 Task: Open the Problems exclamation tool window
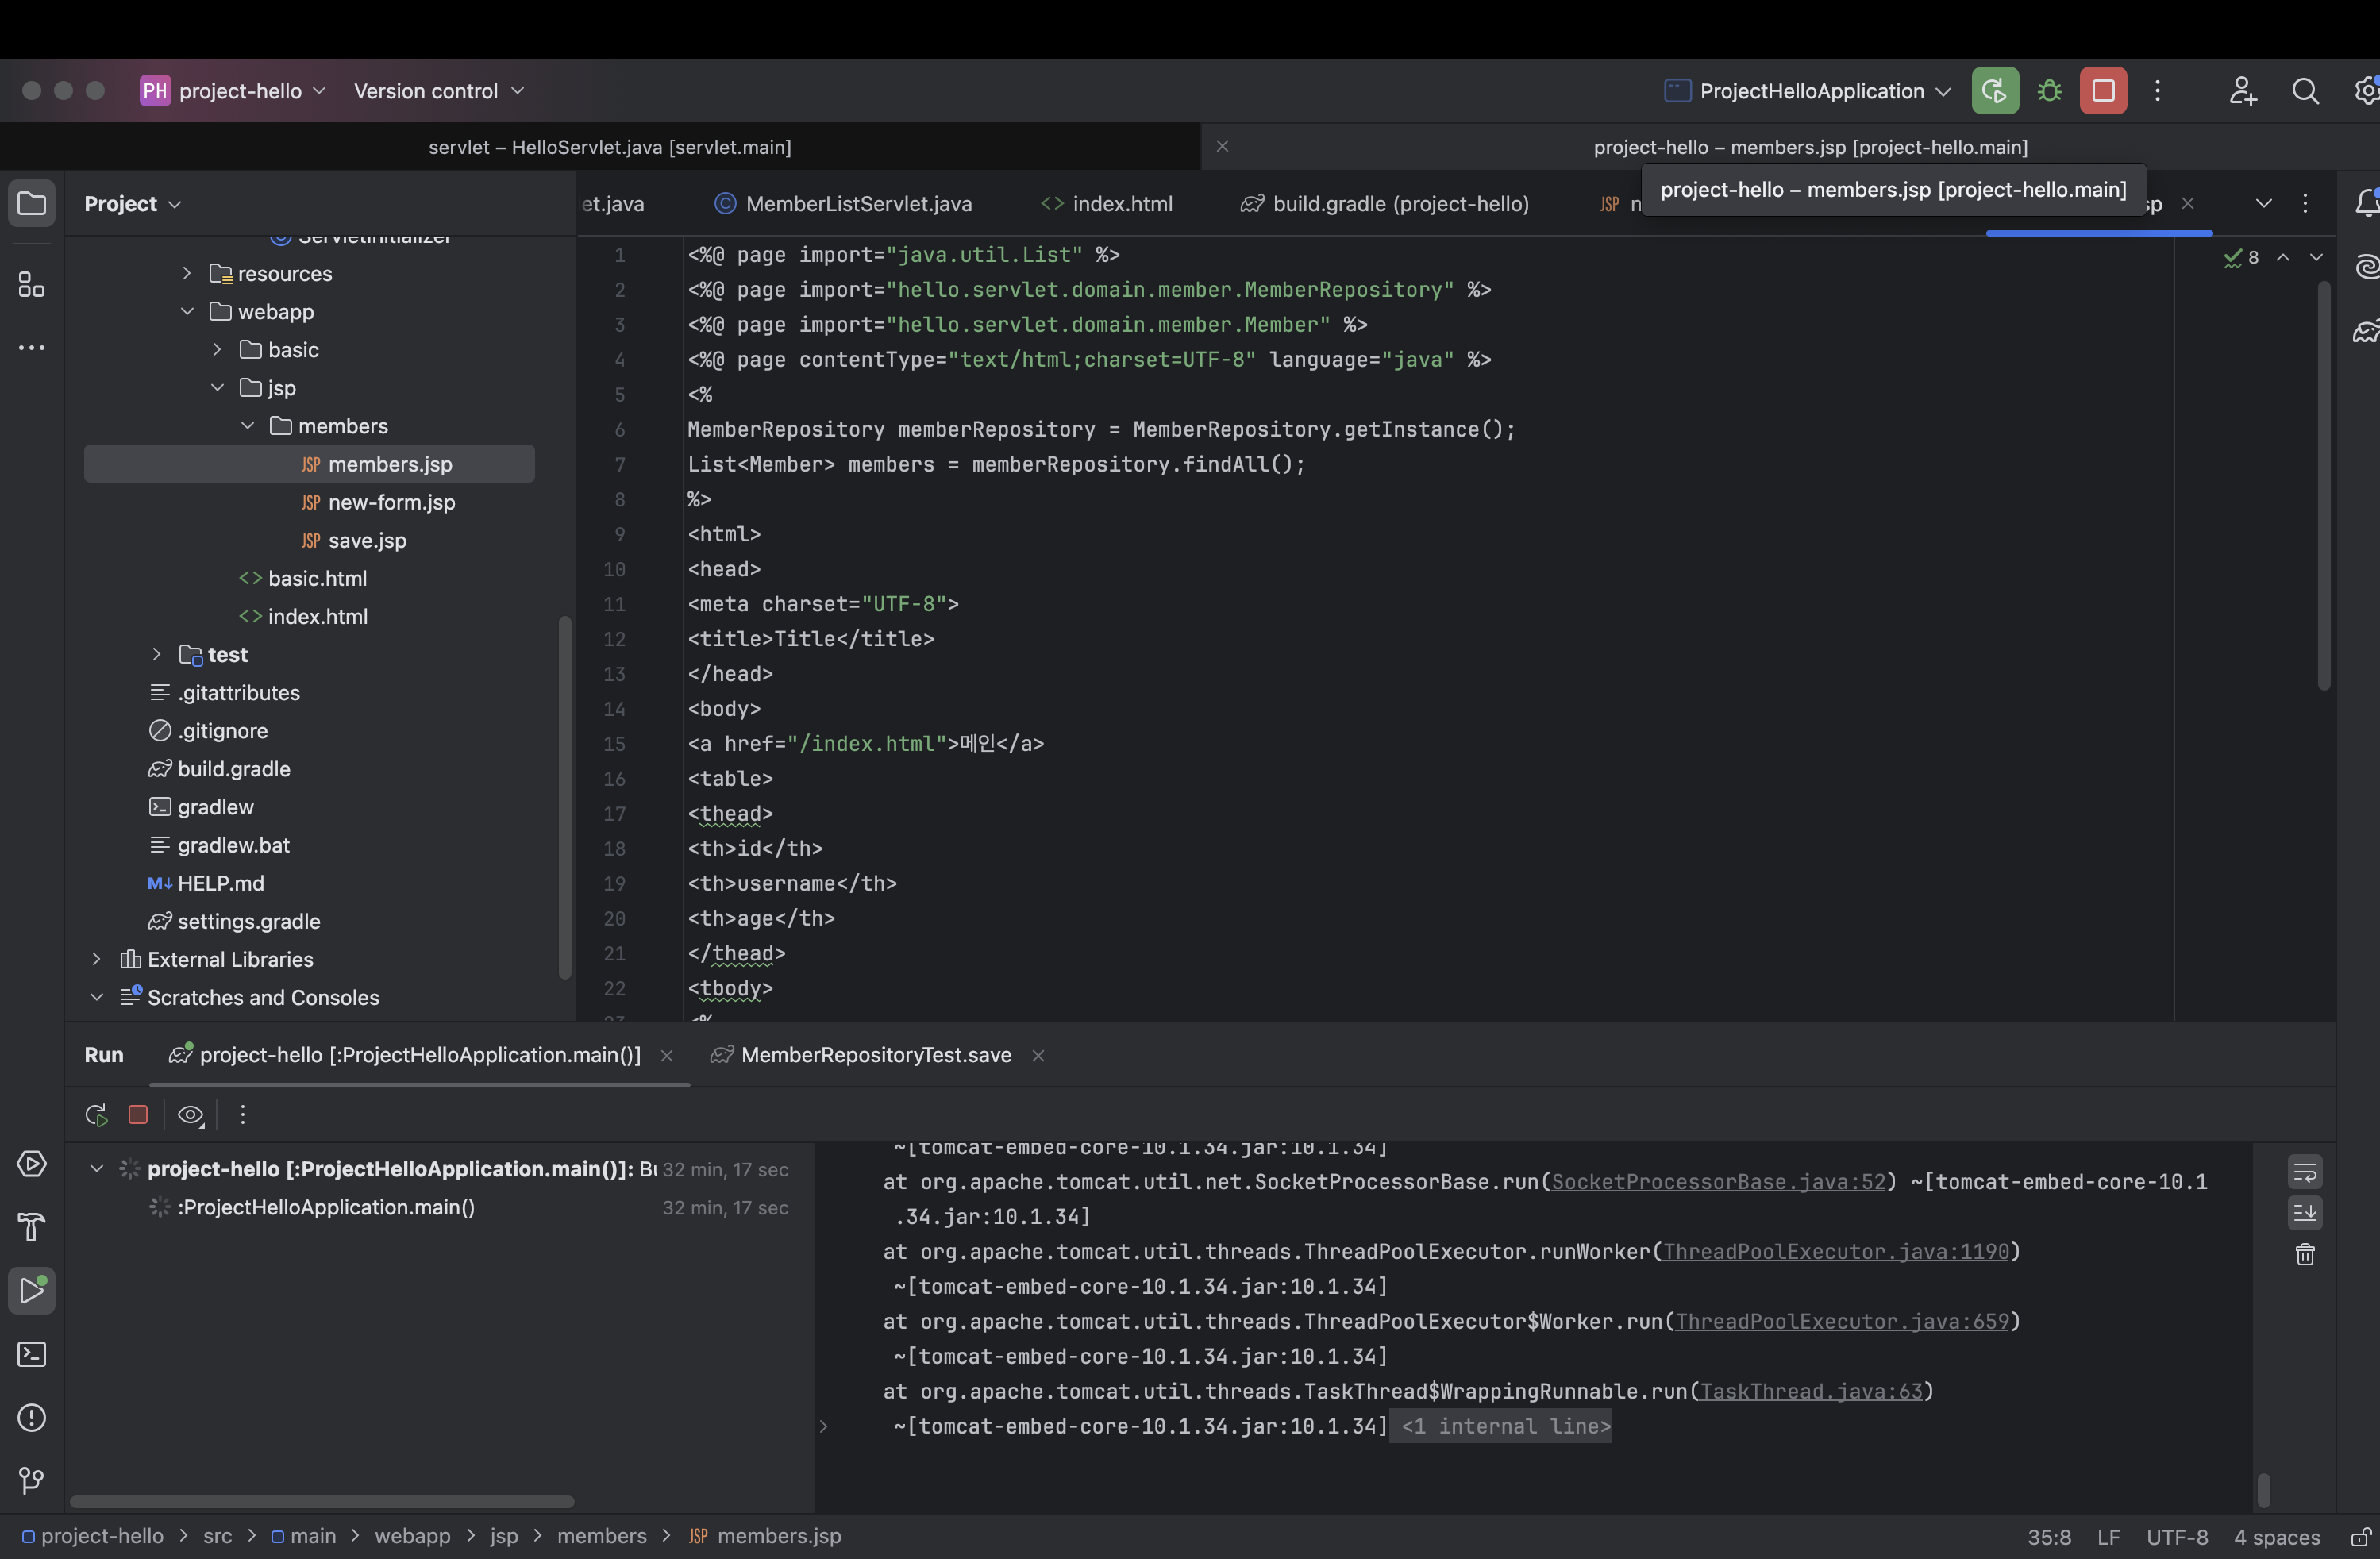pos(32,1417)
